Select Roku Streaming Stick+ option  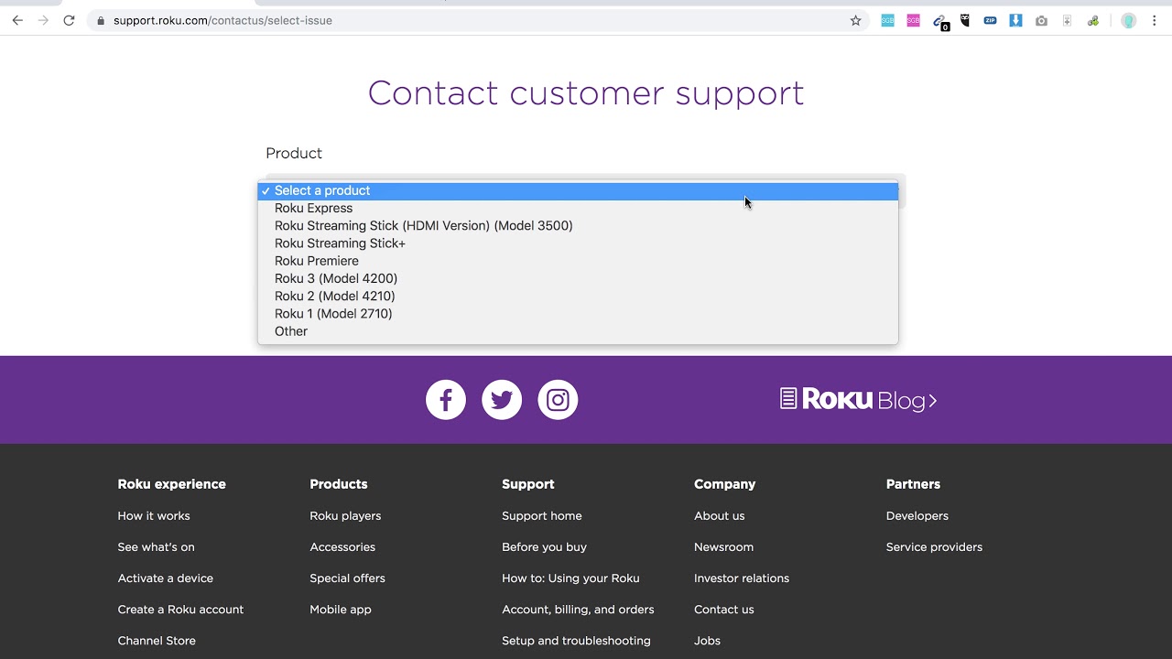[578, 243]
